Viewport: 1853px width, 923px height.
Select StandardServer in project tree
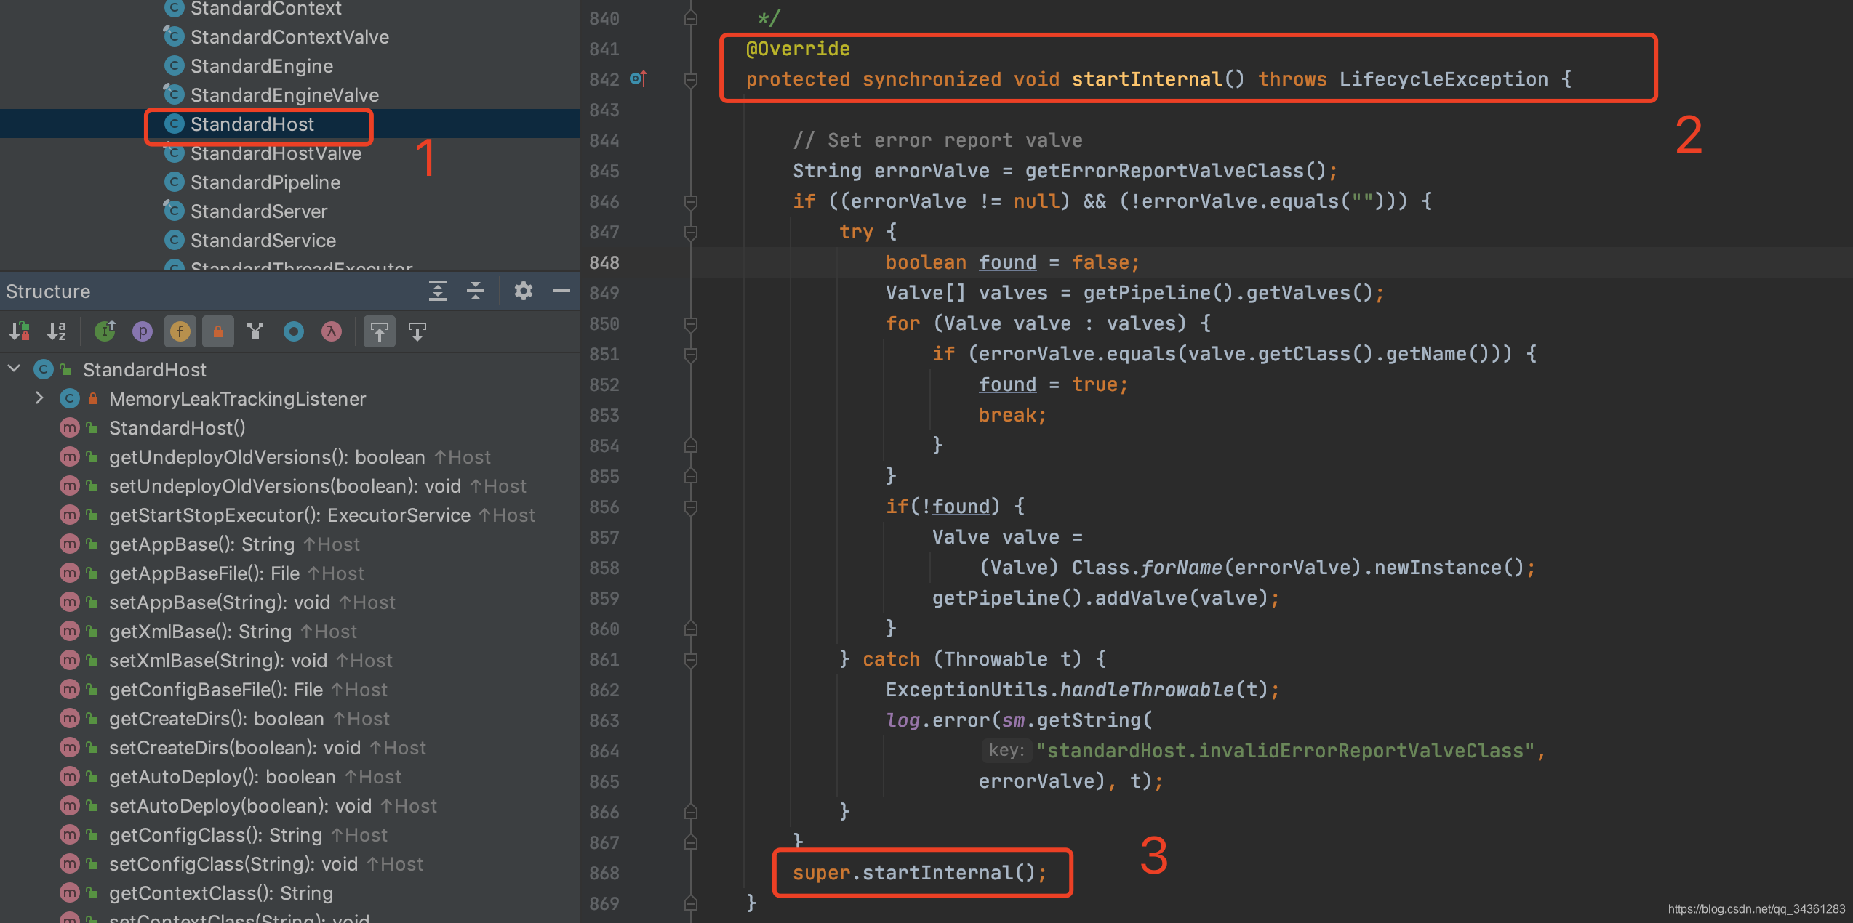(259, 211)
